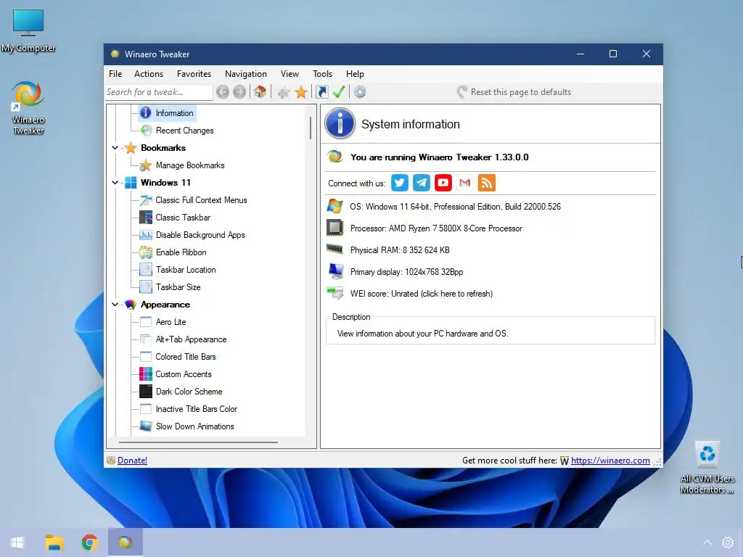743x557 pixels.
Task: Click the Processor chip icon
Action: (x=335, y=228)
